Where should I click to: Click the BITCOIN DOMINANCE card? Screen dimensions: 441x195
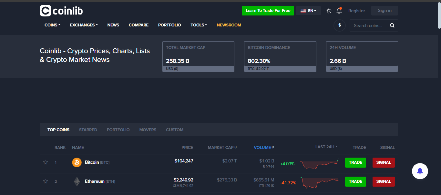click(280, 56)
